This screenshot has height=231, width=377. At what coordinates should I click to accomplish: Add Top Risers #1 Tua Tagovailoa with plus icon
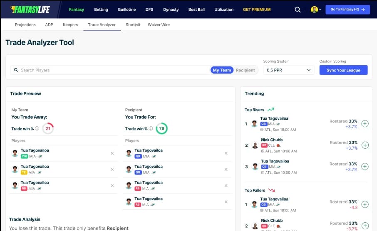coord(365,124)
